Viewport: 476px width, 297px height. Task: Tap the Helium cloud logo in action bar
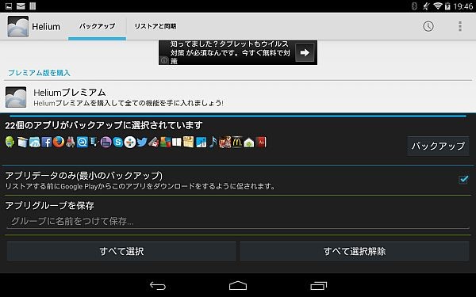point(18,26)
